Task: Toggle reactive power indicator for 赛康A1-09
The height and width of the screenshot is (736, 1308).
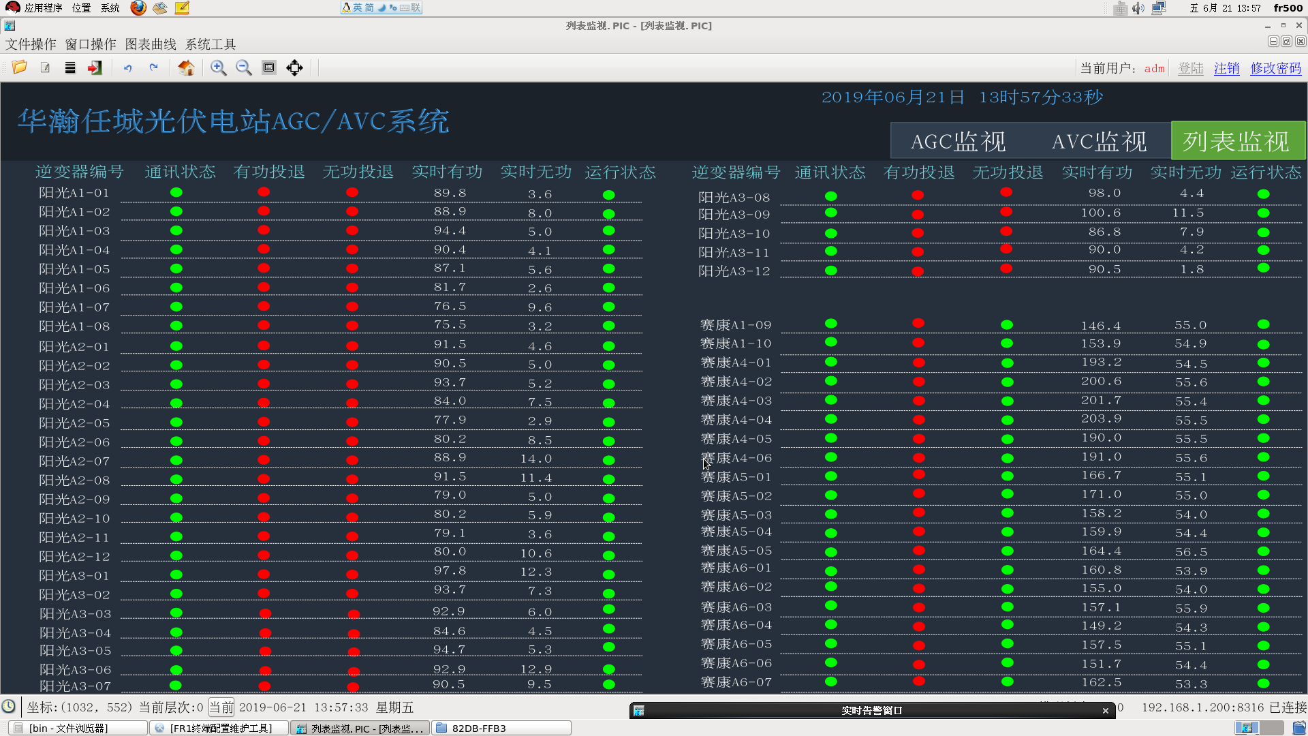Action: (x=1007, y=324)
